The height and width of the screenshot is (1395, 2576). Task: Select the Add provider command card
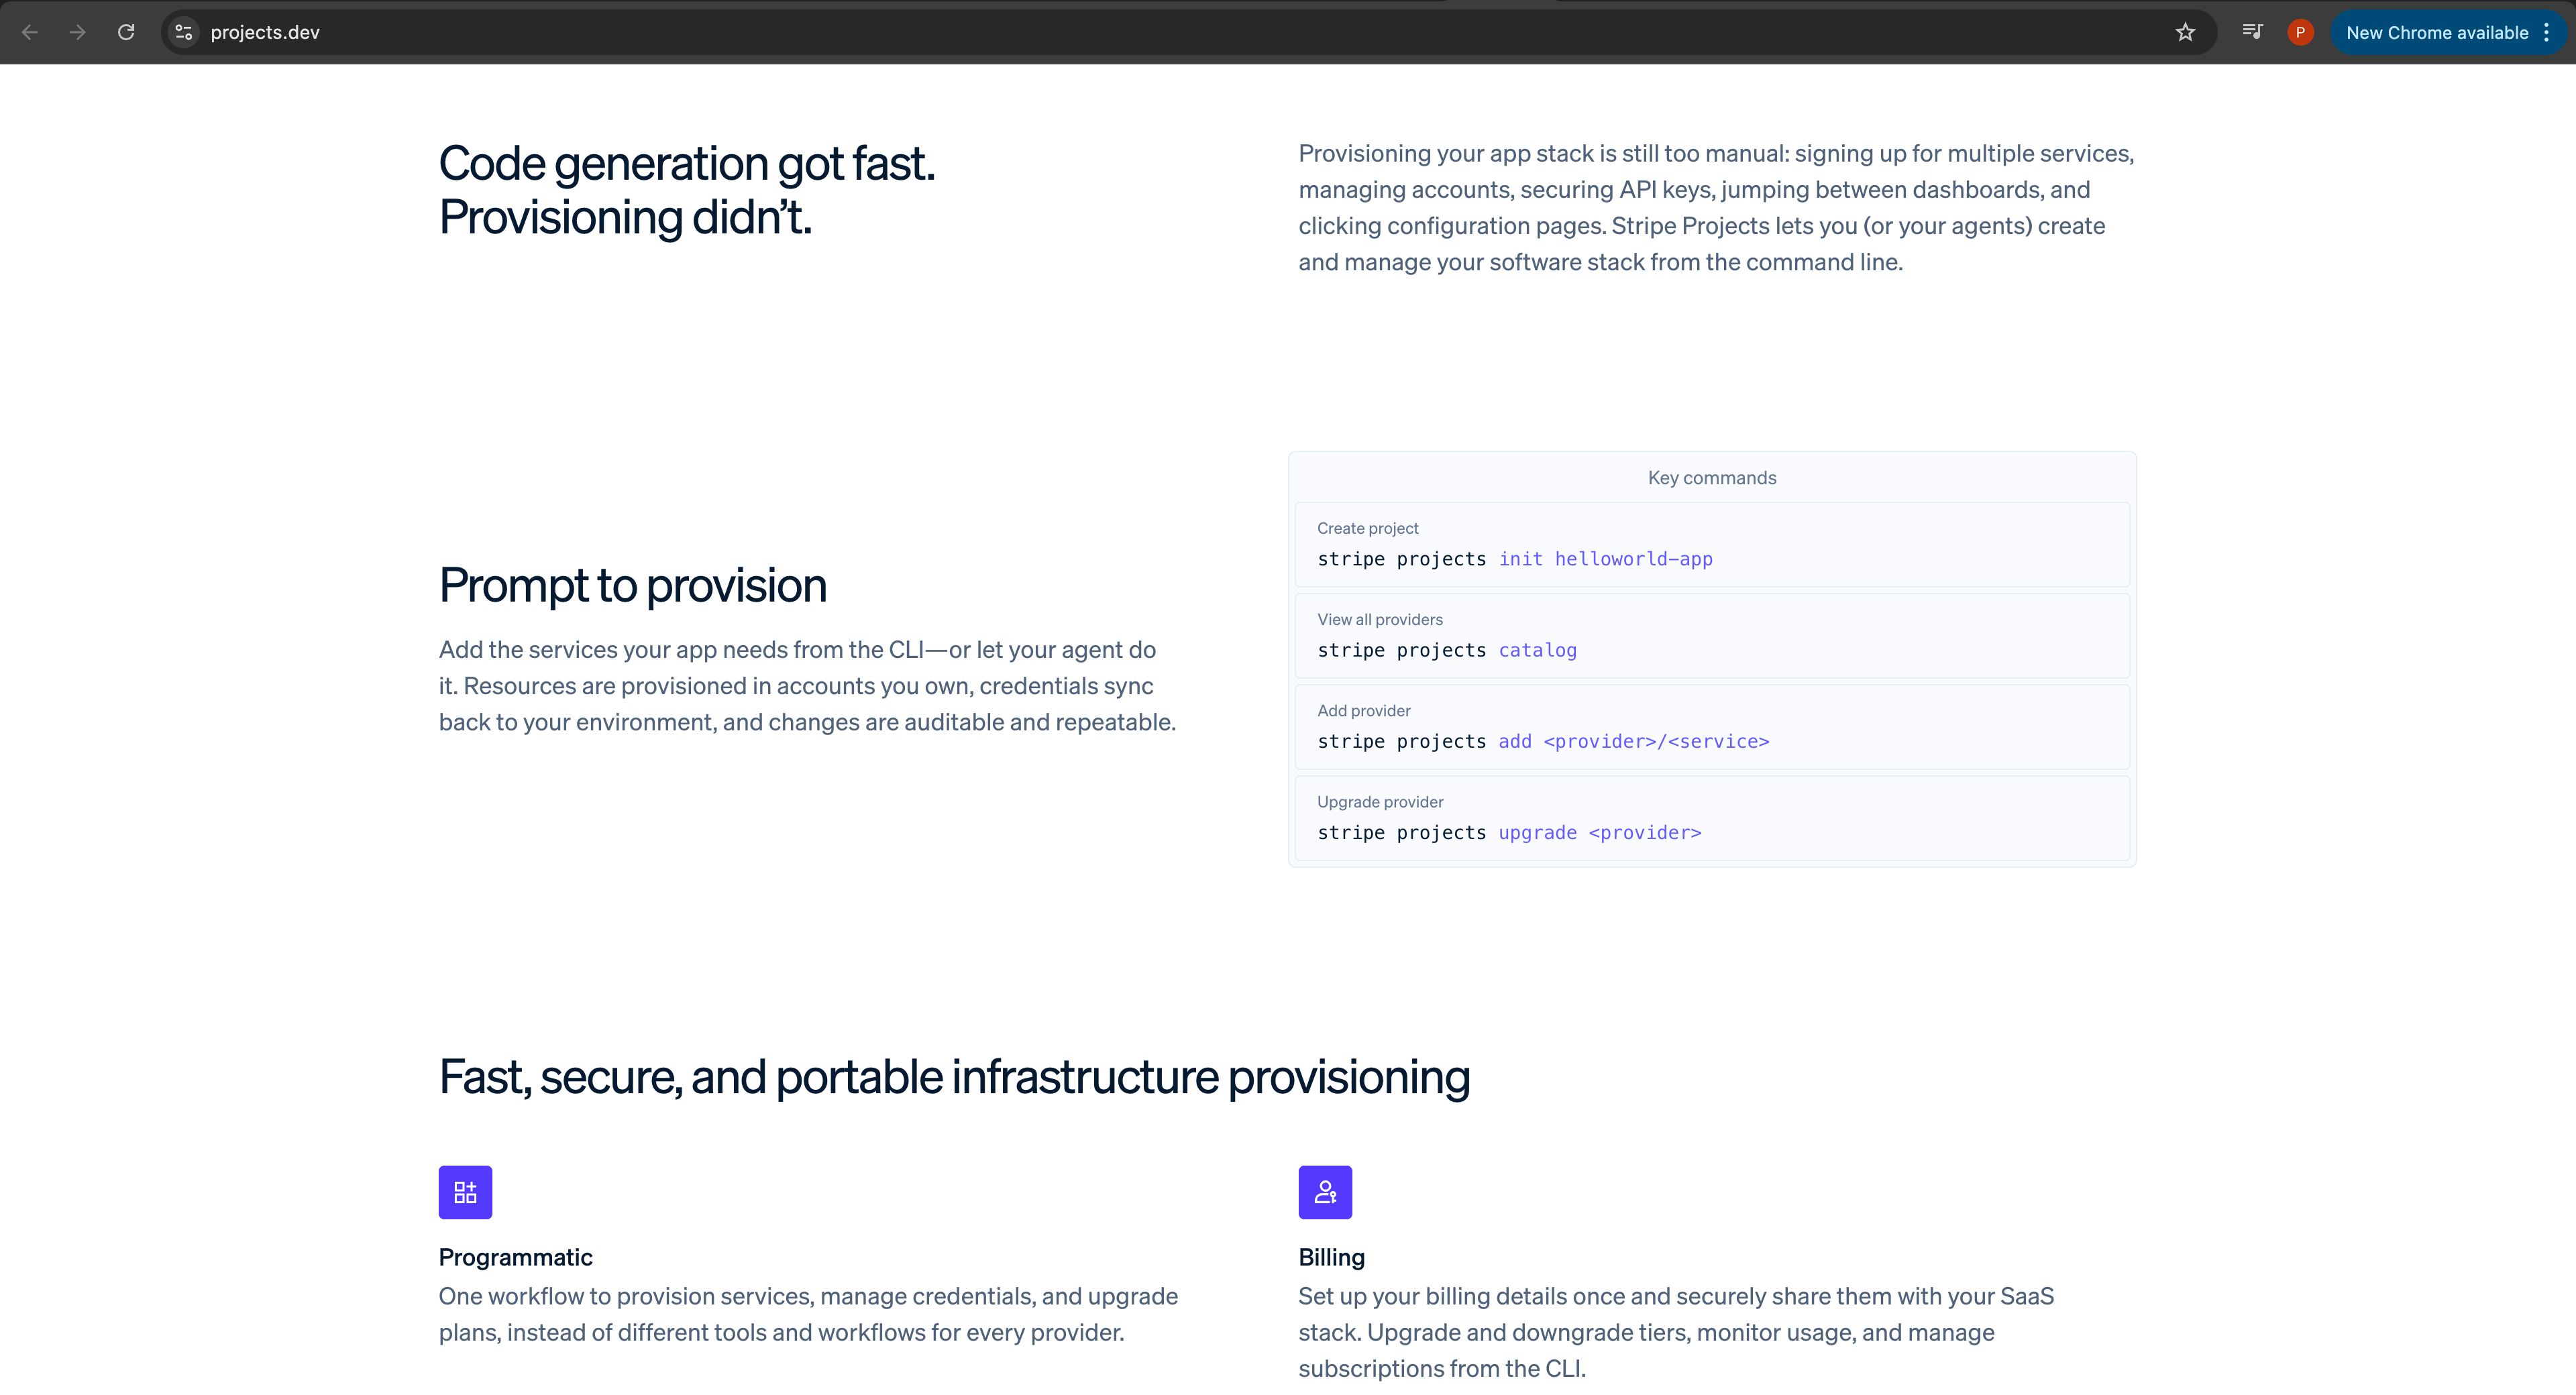click(1712, 727)
